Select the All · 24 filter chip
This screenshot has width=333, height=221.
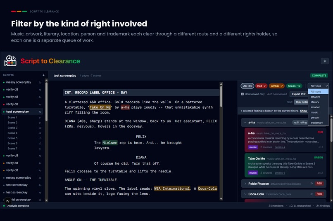[x=247, y=86]
